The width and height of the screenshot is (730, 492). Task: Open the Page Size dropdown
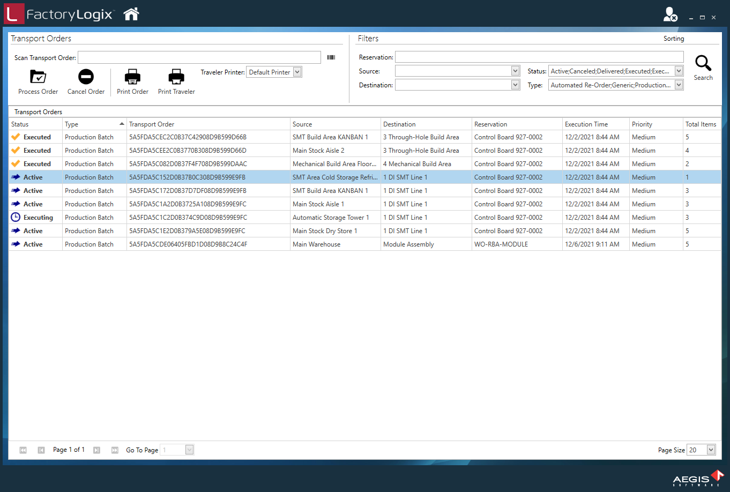(x=711, y=450)
